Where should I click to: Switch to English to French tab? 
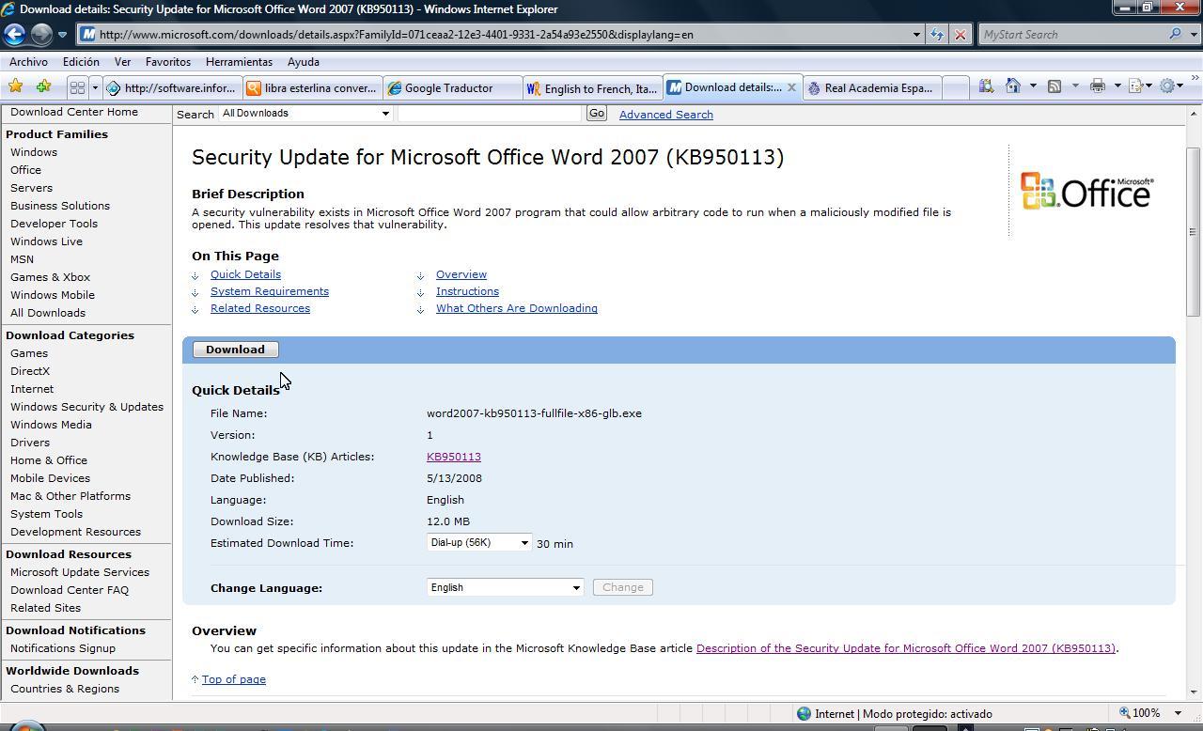tap(592, 88)
